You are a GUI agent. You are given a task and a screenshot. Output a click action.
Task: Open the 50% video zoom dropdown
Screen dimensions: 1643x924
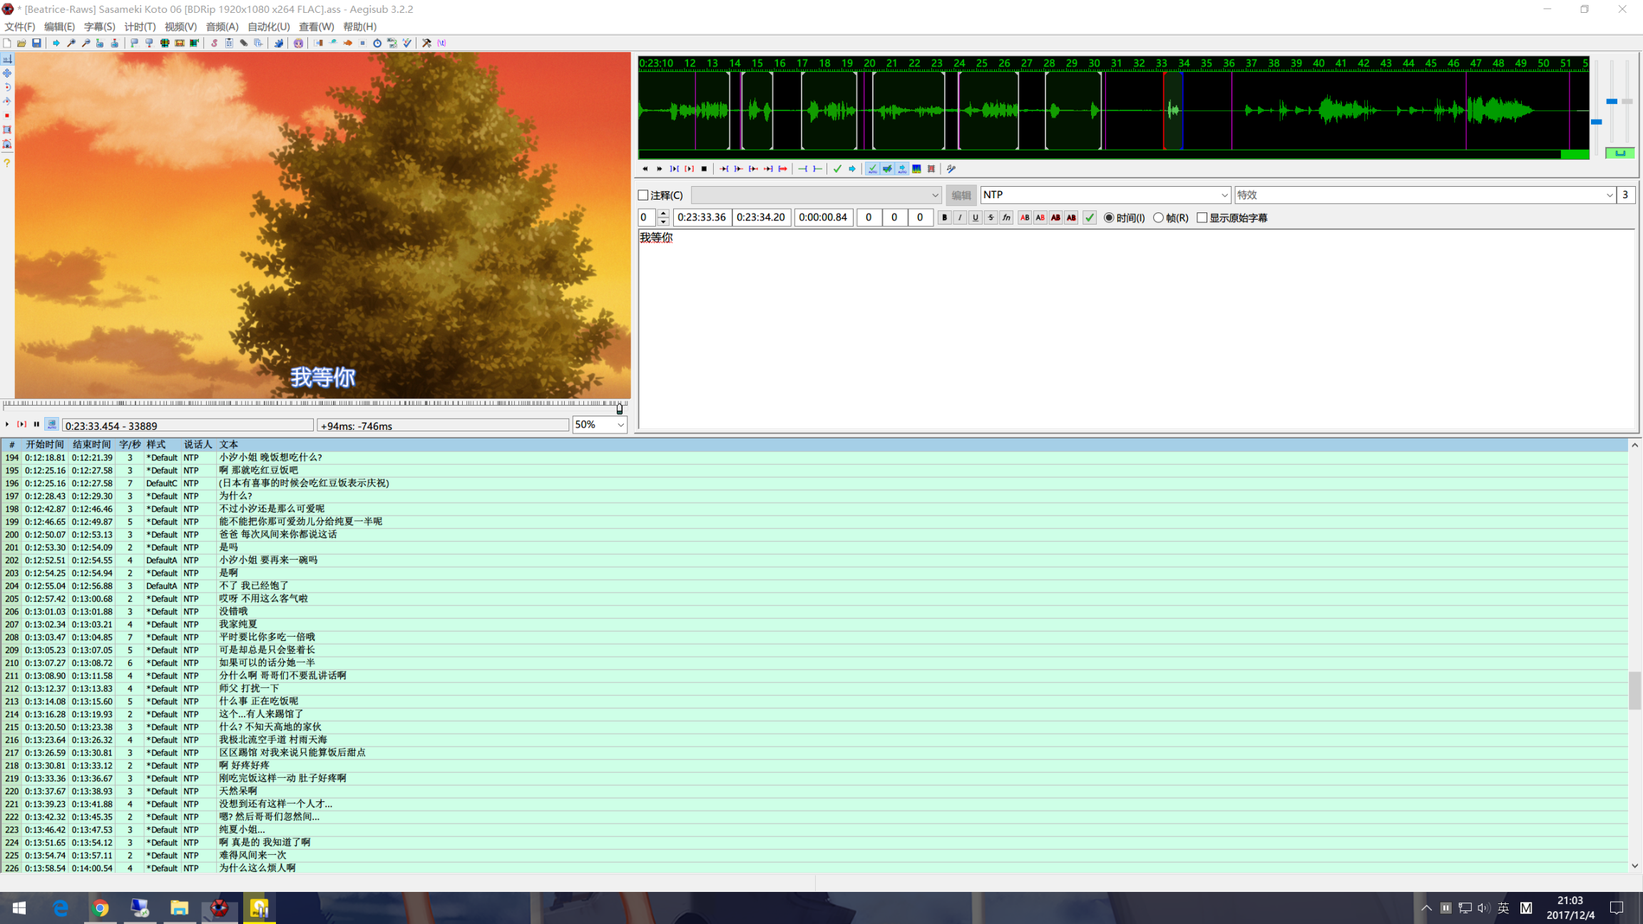(620, 425)
